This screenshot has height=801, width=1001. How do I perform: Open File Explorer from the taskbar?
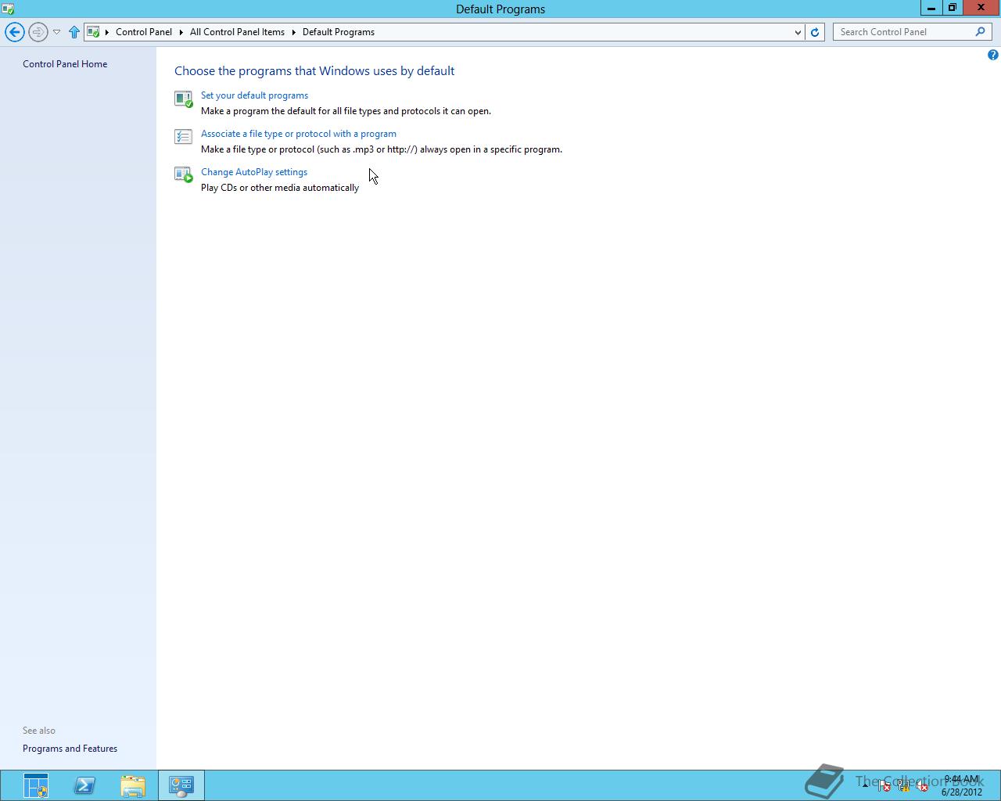133,785
